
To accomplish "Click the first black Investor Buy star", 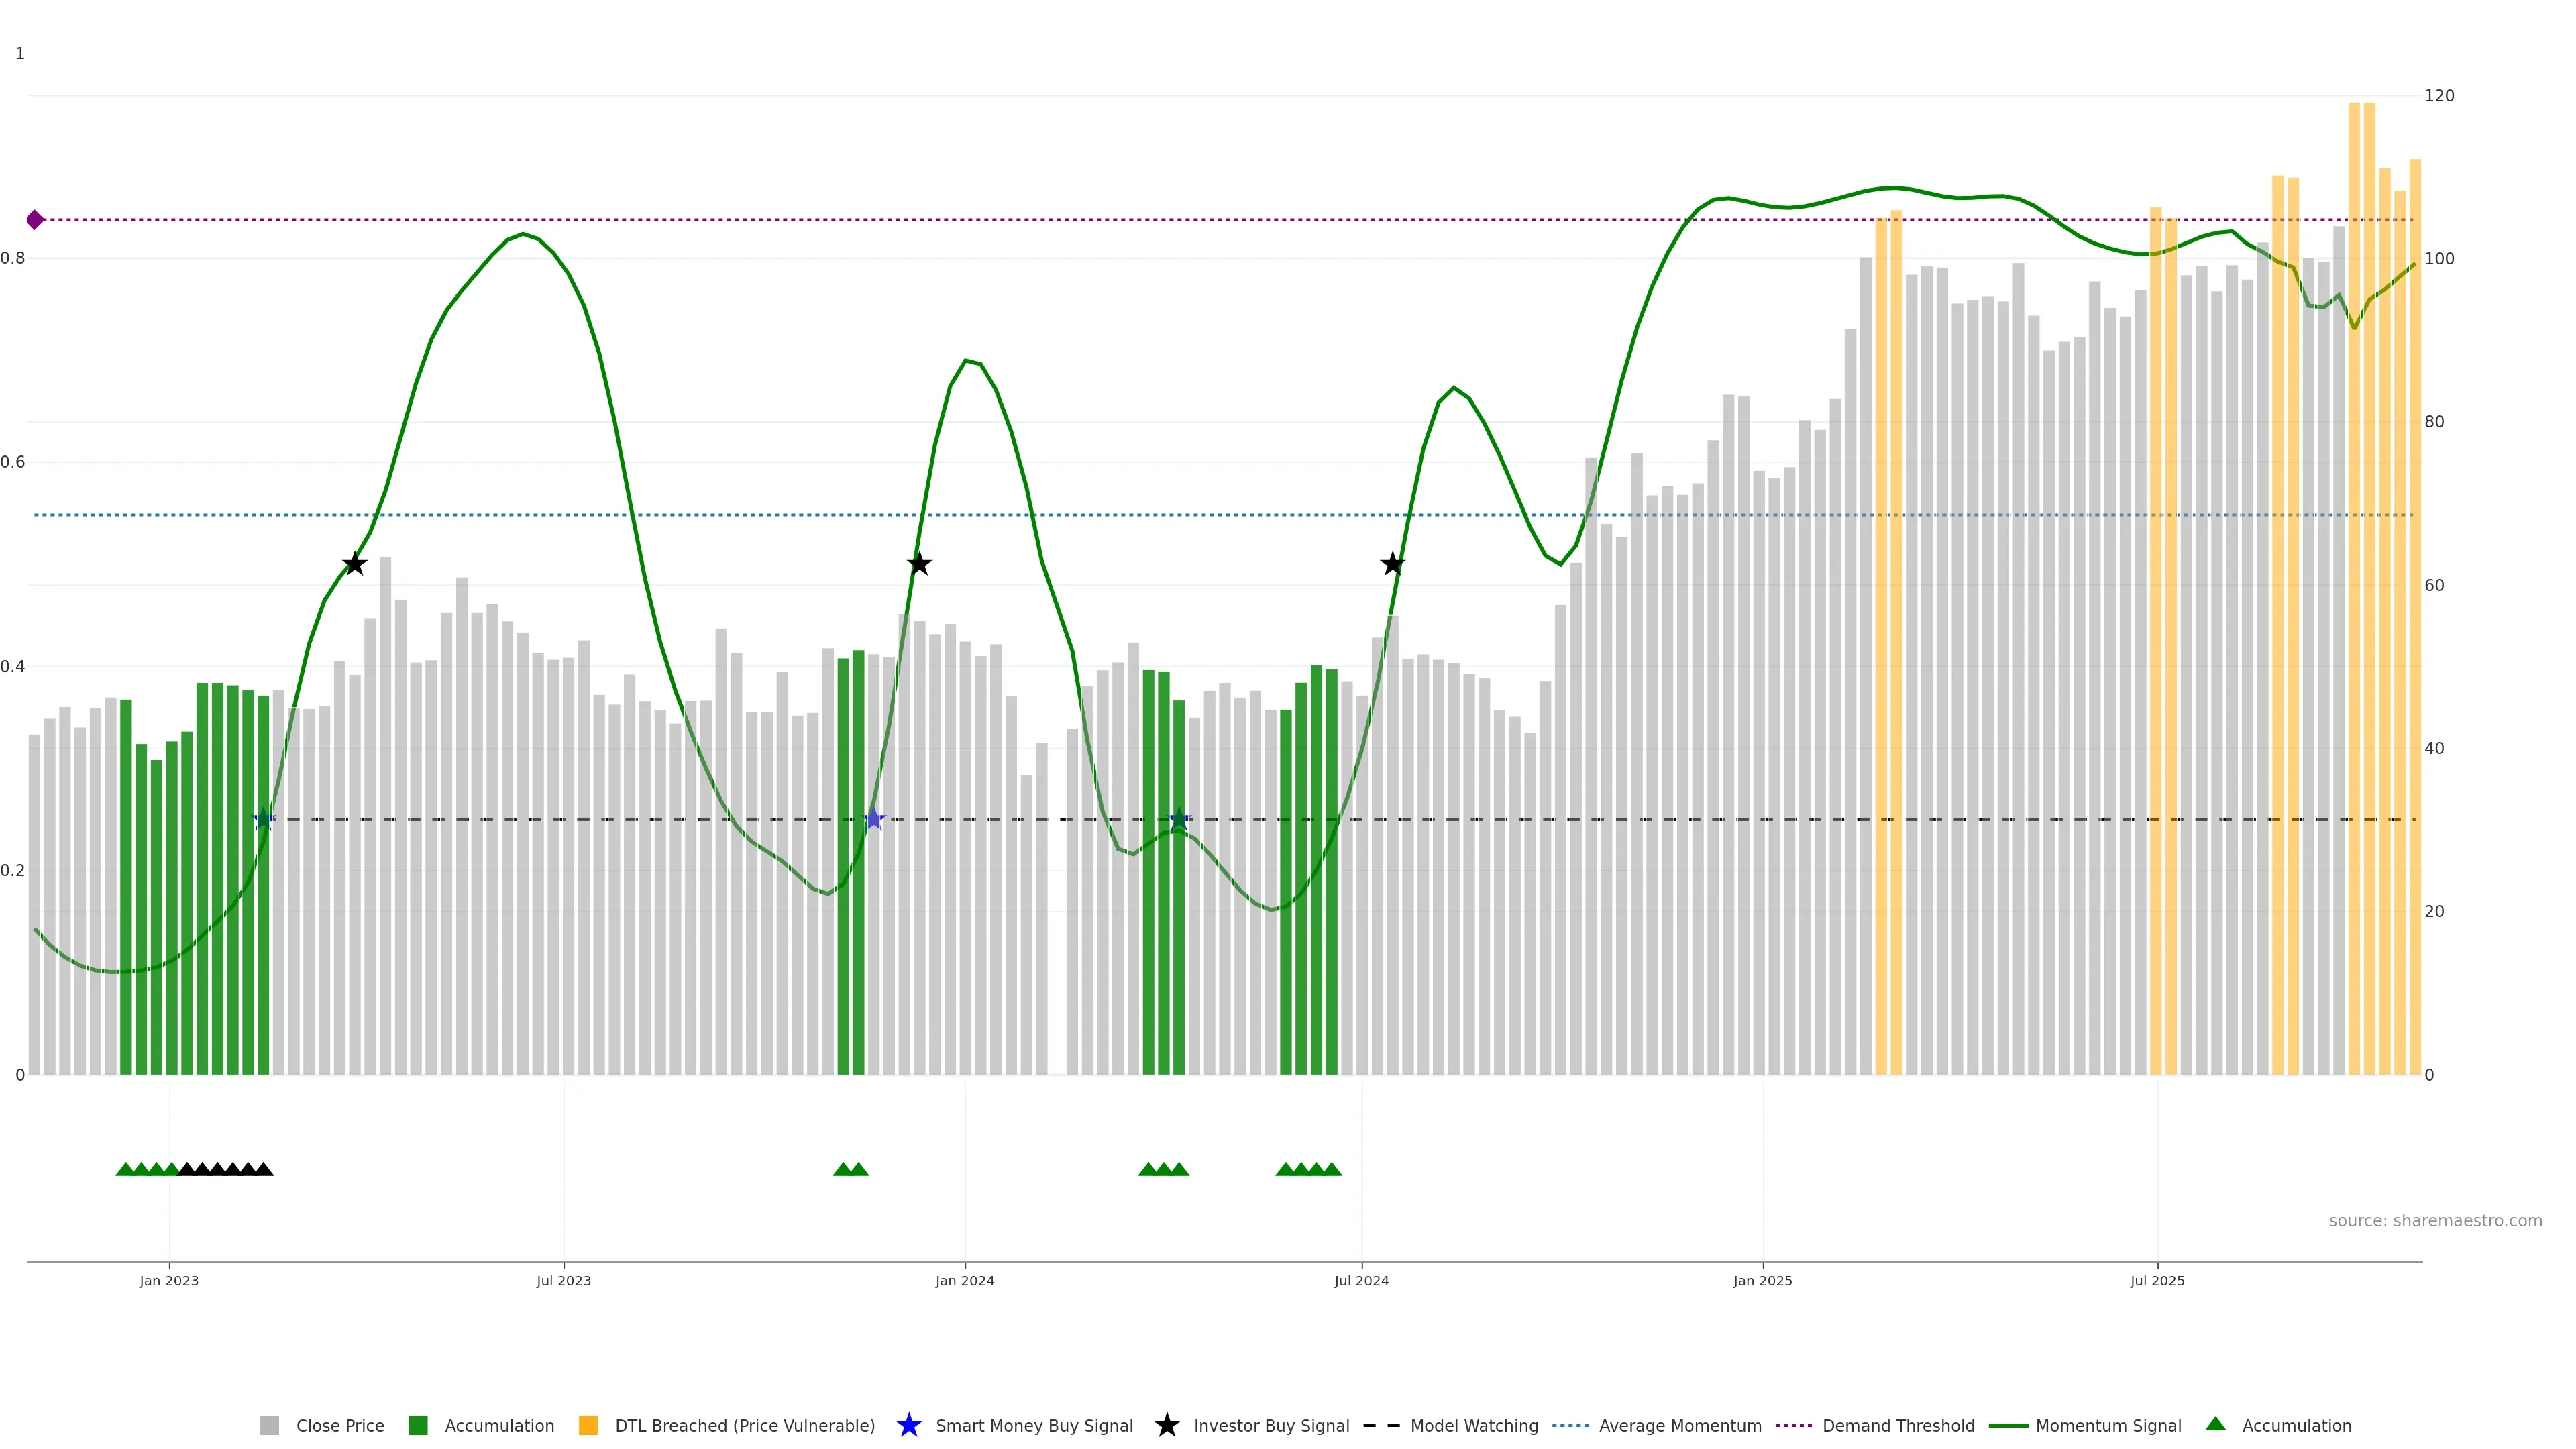I will pos(354,564).
